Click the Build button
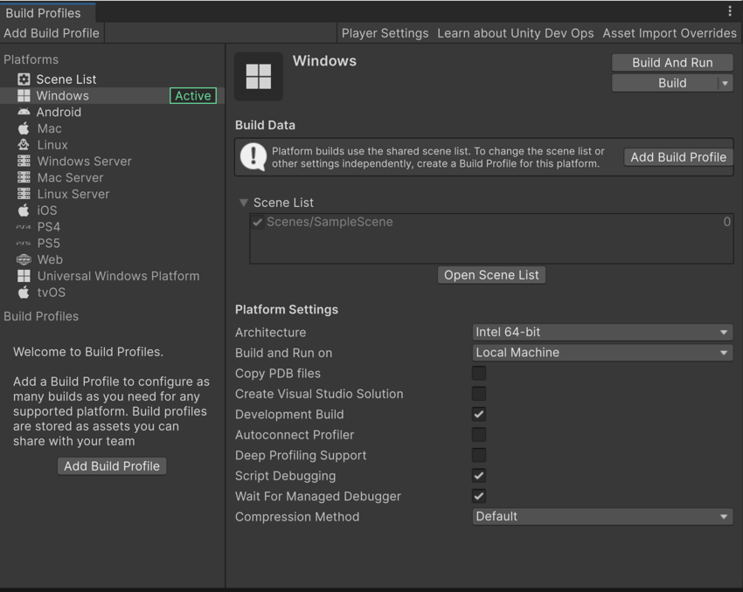Image resolution: width=743 pixels, height=592 pixels. point(665,83)
